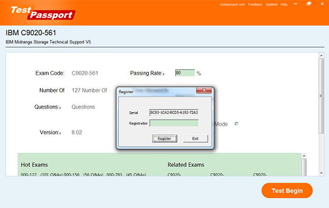
Task: Close the Register dialog with the X
Action: click(204, 91)
